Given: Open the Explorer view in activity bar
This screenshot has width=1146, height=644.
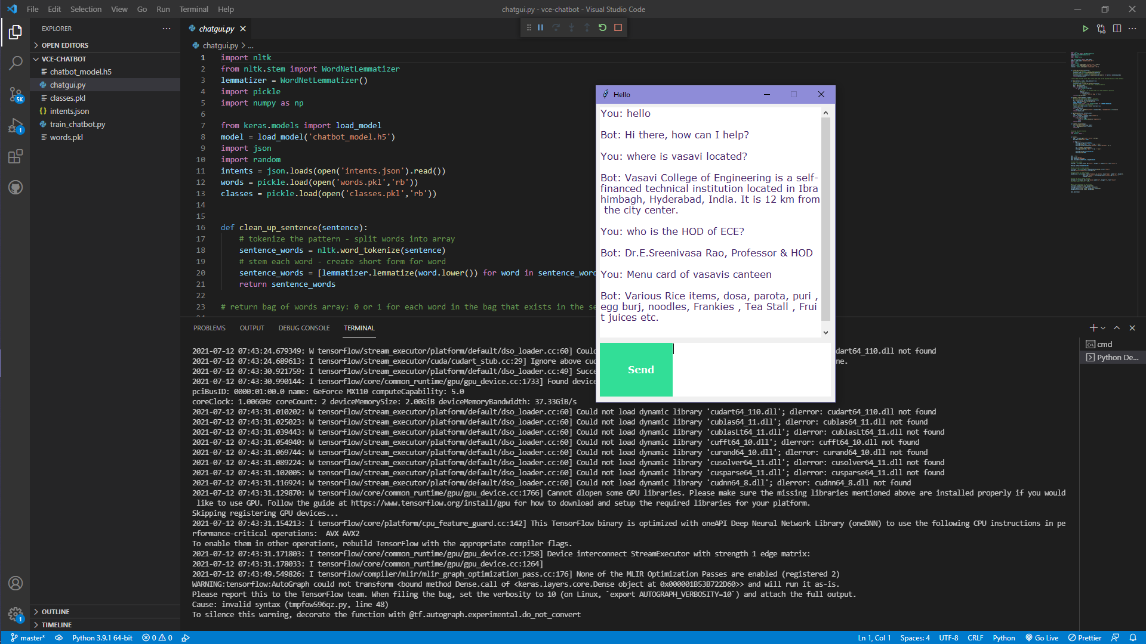Looking at the screenshot, I should 16,32.
